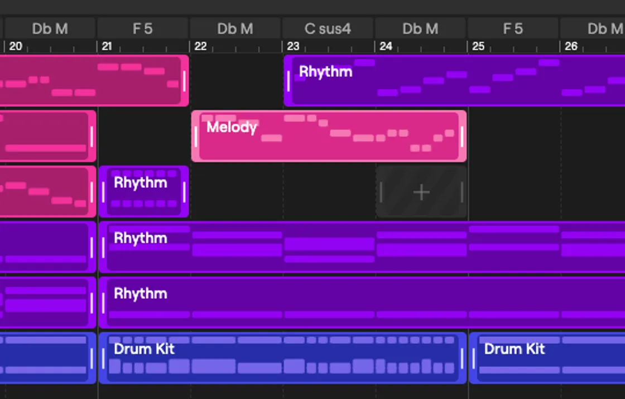The width and height of the screenshot is (625, 399).
Task: Click the F 5 chord marker above bar 25
Action: [513, 28]
